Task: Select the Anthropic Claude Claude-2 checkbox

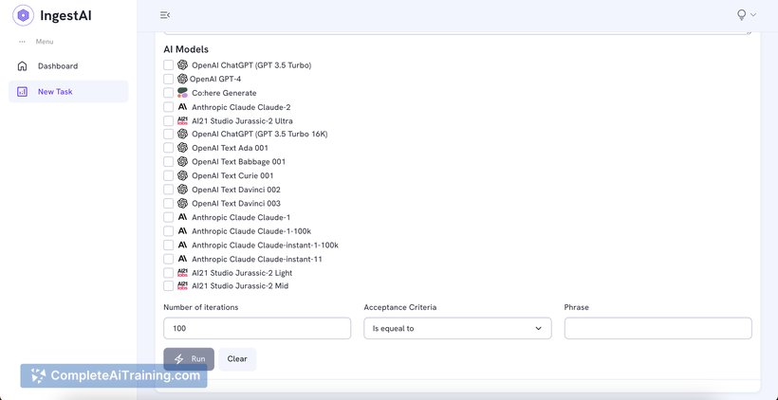Action: 169,107
